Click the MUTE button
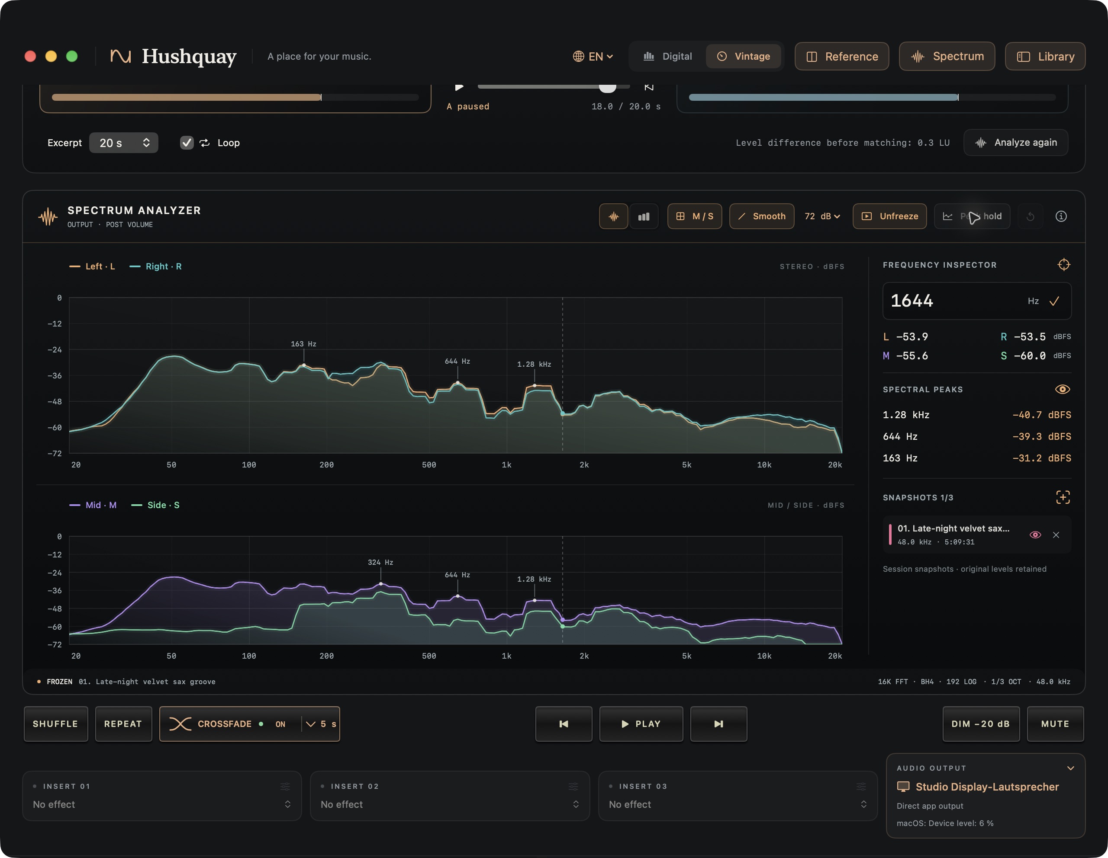 pos(1055,724)
